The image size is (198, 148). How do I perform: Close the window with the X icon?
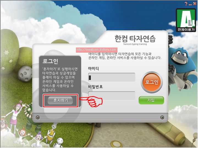click(x=194, y=4)
